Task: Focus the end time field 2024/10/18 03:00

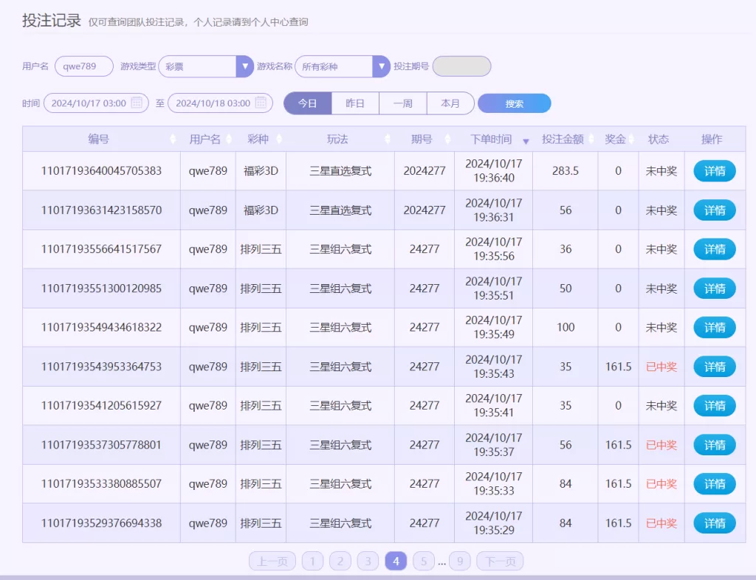Action: tap(220, 103)
